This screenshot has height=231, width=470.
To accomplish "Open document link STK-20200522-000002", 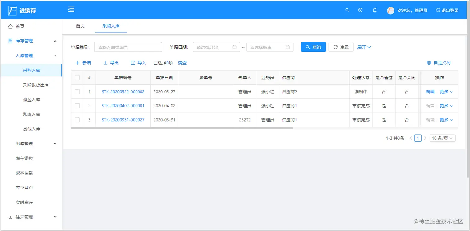I will pyautogui.click(x=123, y=92).
